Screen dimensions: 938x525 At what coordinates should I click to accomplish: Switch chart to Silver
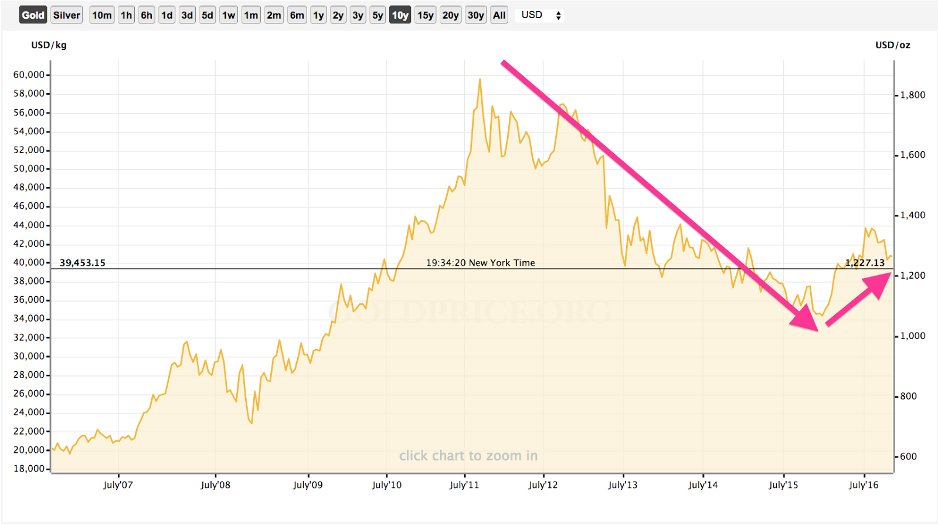(x=66, y=15)
